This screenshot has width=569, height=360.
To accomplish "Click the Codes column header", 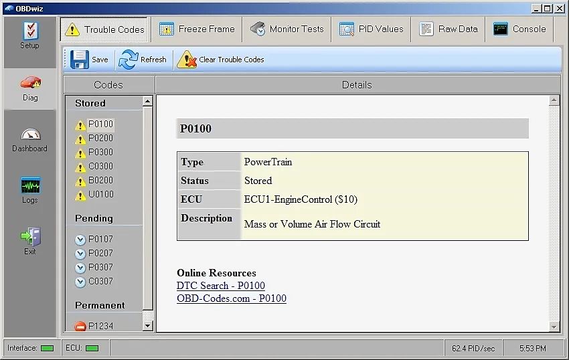I will point(108,85).
